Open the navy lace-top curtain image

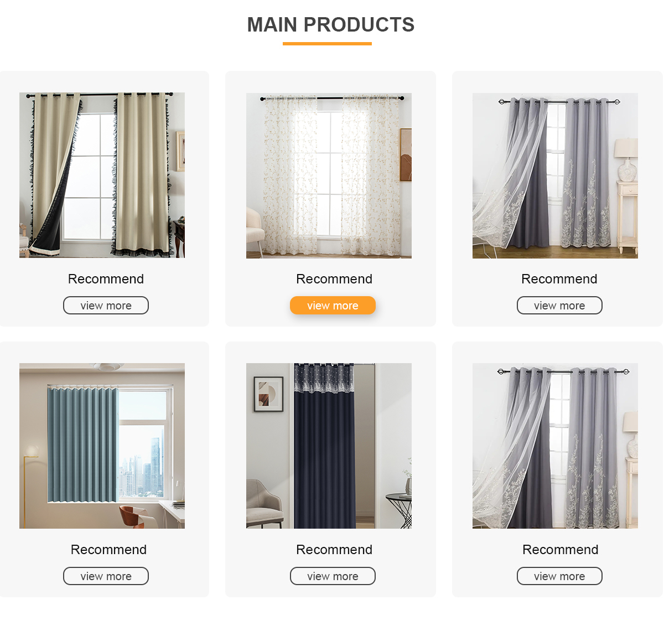point(329,446)
